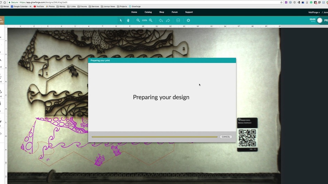Expand the Wendy bookmarks folder
Screen dimensions: 328x184
pos(61,7)
